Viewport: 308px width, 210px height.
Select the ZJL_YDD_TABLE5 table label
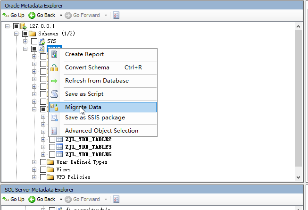tap(88, 154)
